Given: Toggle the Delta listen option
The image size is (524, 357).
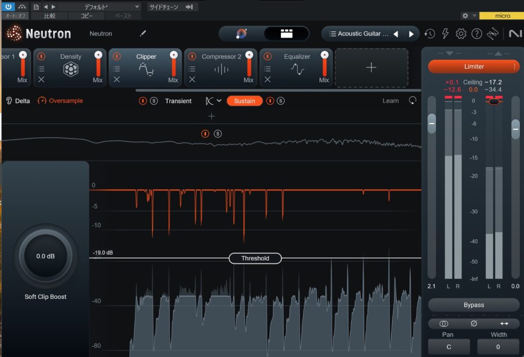Looking at the screenshot, I should click(18, 101).
